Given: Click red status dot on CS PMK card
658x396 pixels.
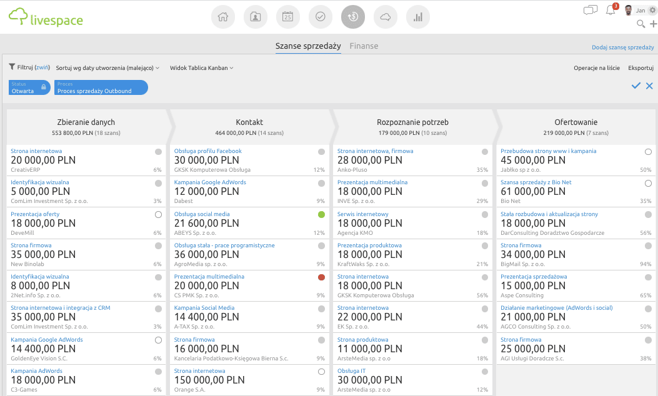Looking at the screenshot, I should (x=321, y=277).
